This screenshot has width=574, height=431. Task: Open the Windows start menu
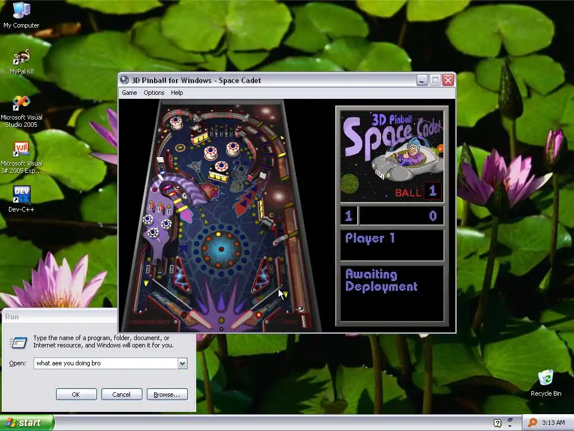click(26, 423)
